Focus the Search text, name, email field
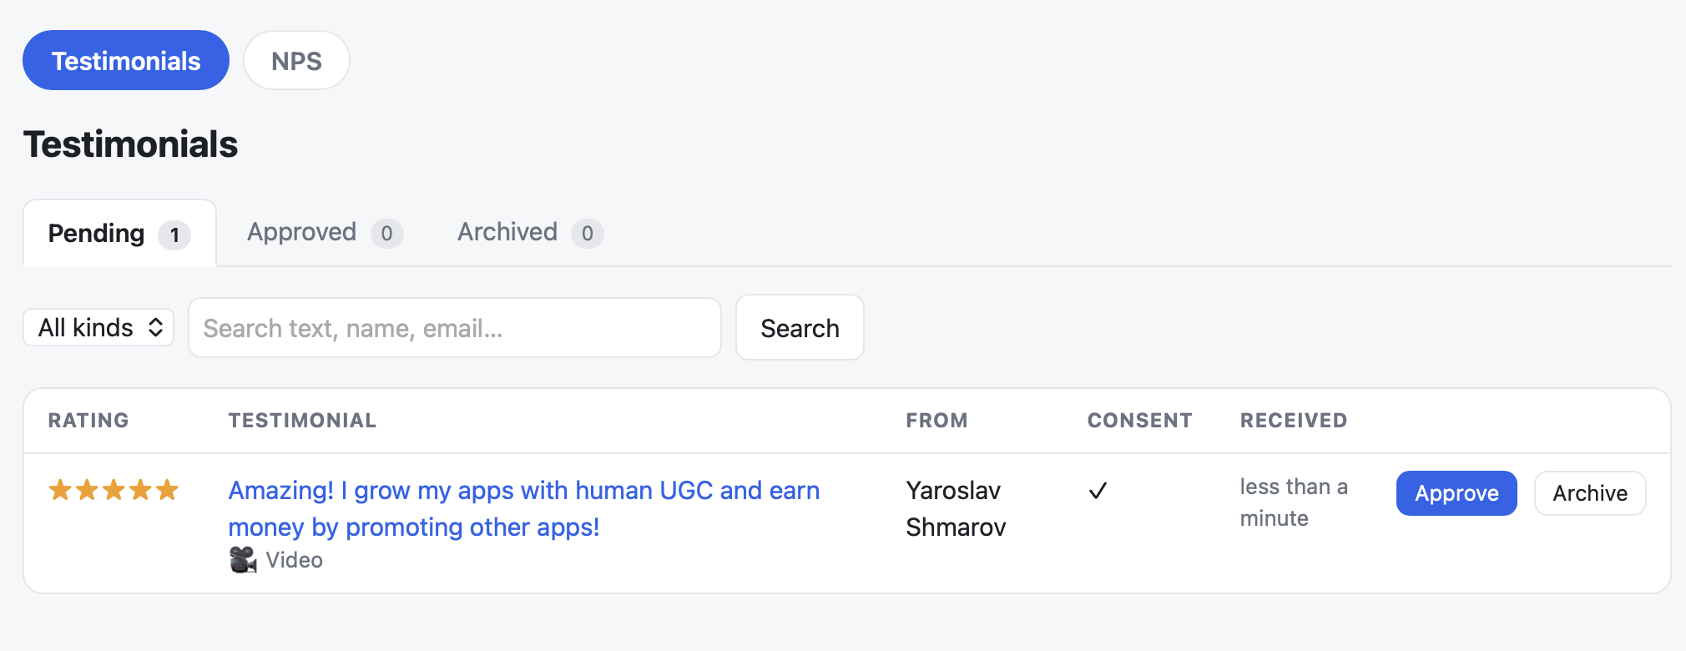1686x651 pixels. (x=455, y=328)
